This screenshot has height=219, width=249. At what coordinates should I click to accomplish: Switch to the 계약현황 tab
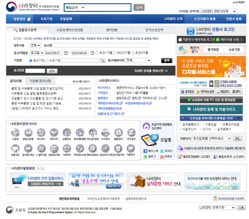coord(112,30)
